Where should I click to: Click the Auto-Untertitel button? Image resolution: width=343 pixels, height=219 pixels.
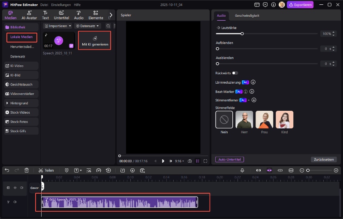tap(229, 159)
